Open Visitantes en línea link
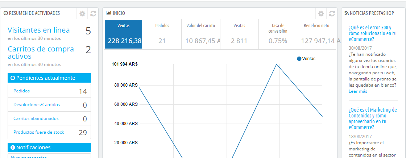 [x=38, y=30]
